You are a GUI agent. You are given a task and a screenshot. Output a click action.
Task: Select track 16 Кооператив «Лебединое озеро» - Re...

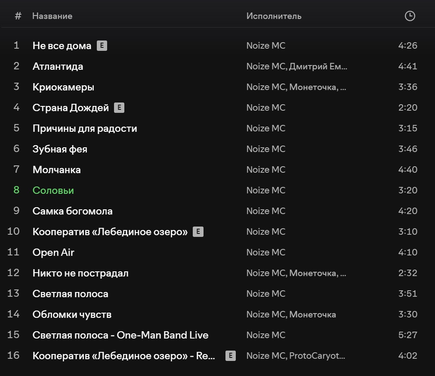click(x=124, y=356)
